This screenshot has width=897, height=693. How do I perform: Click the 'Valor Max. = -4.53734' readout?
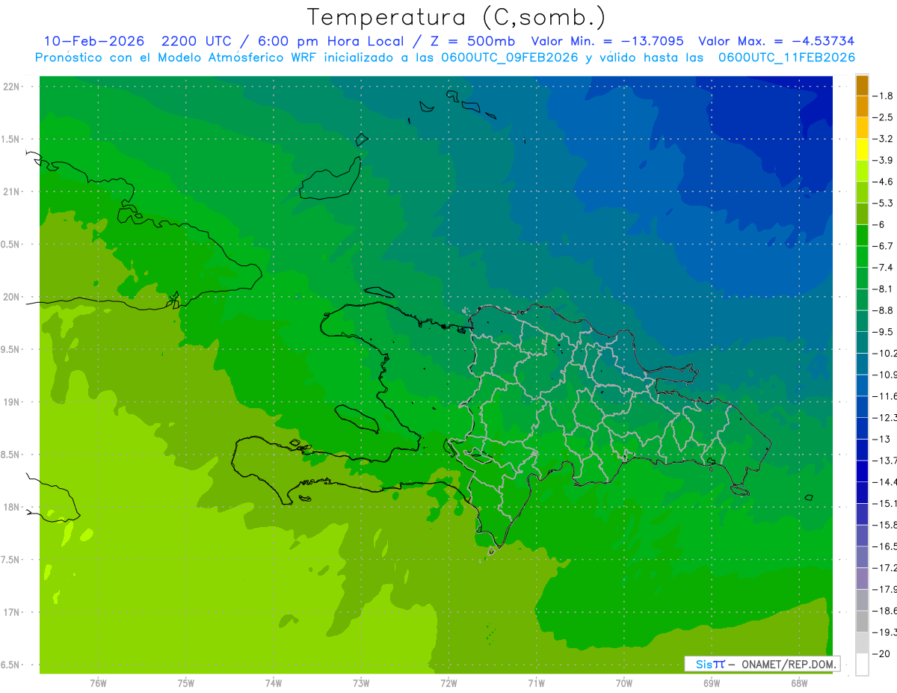pos(777,41)
